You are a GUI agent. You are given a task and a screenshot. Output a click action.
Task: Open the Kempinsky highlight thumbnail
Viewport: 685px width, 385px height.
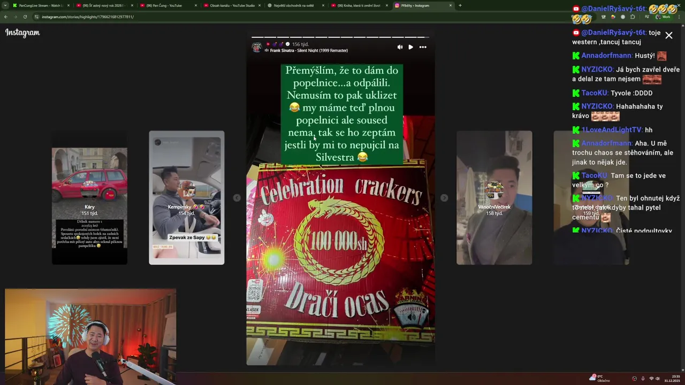[x=186, y=198]
